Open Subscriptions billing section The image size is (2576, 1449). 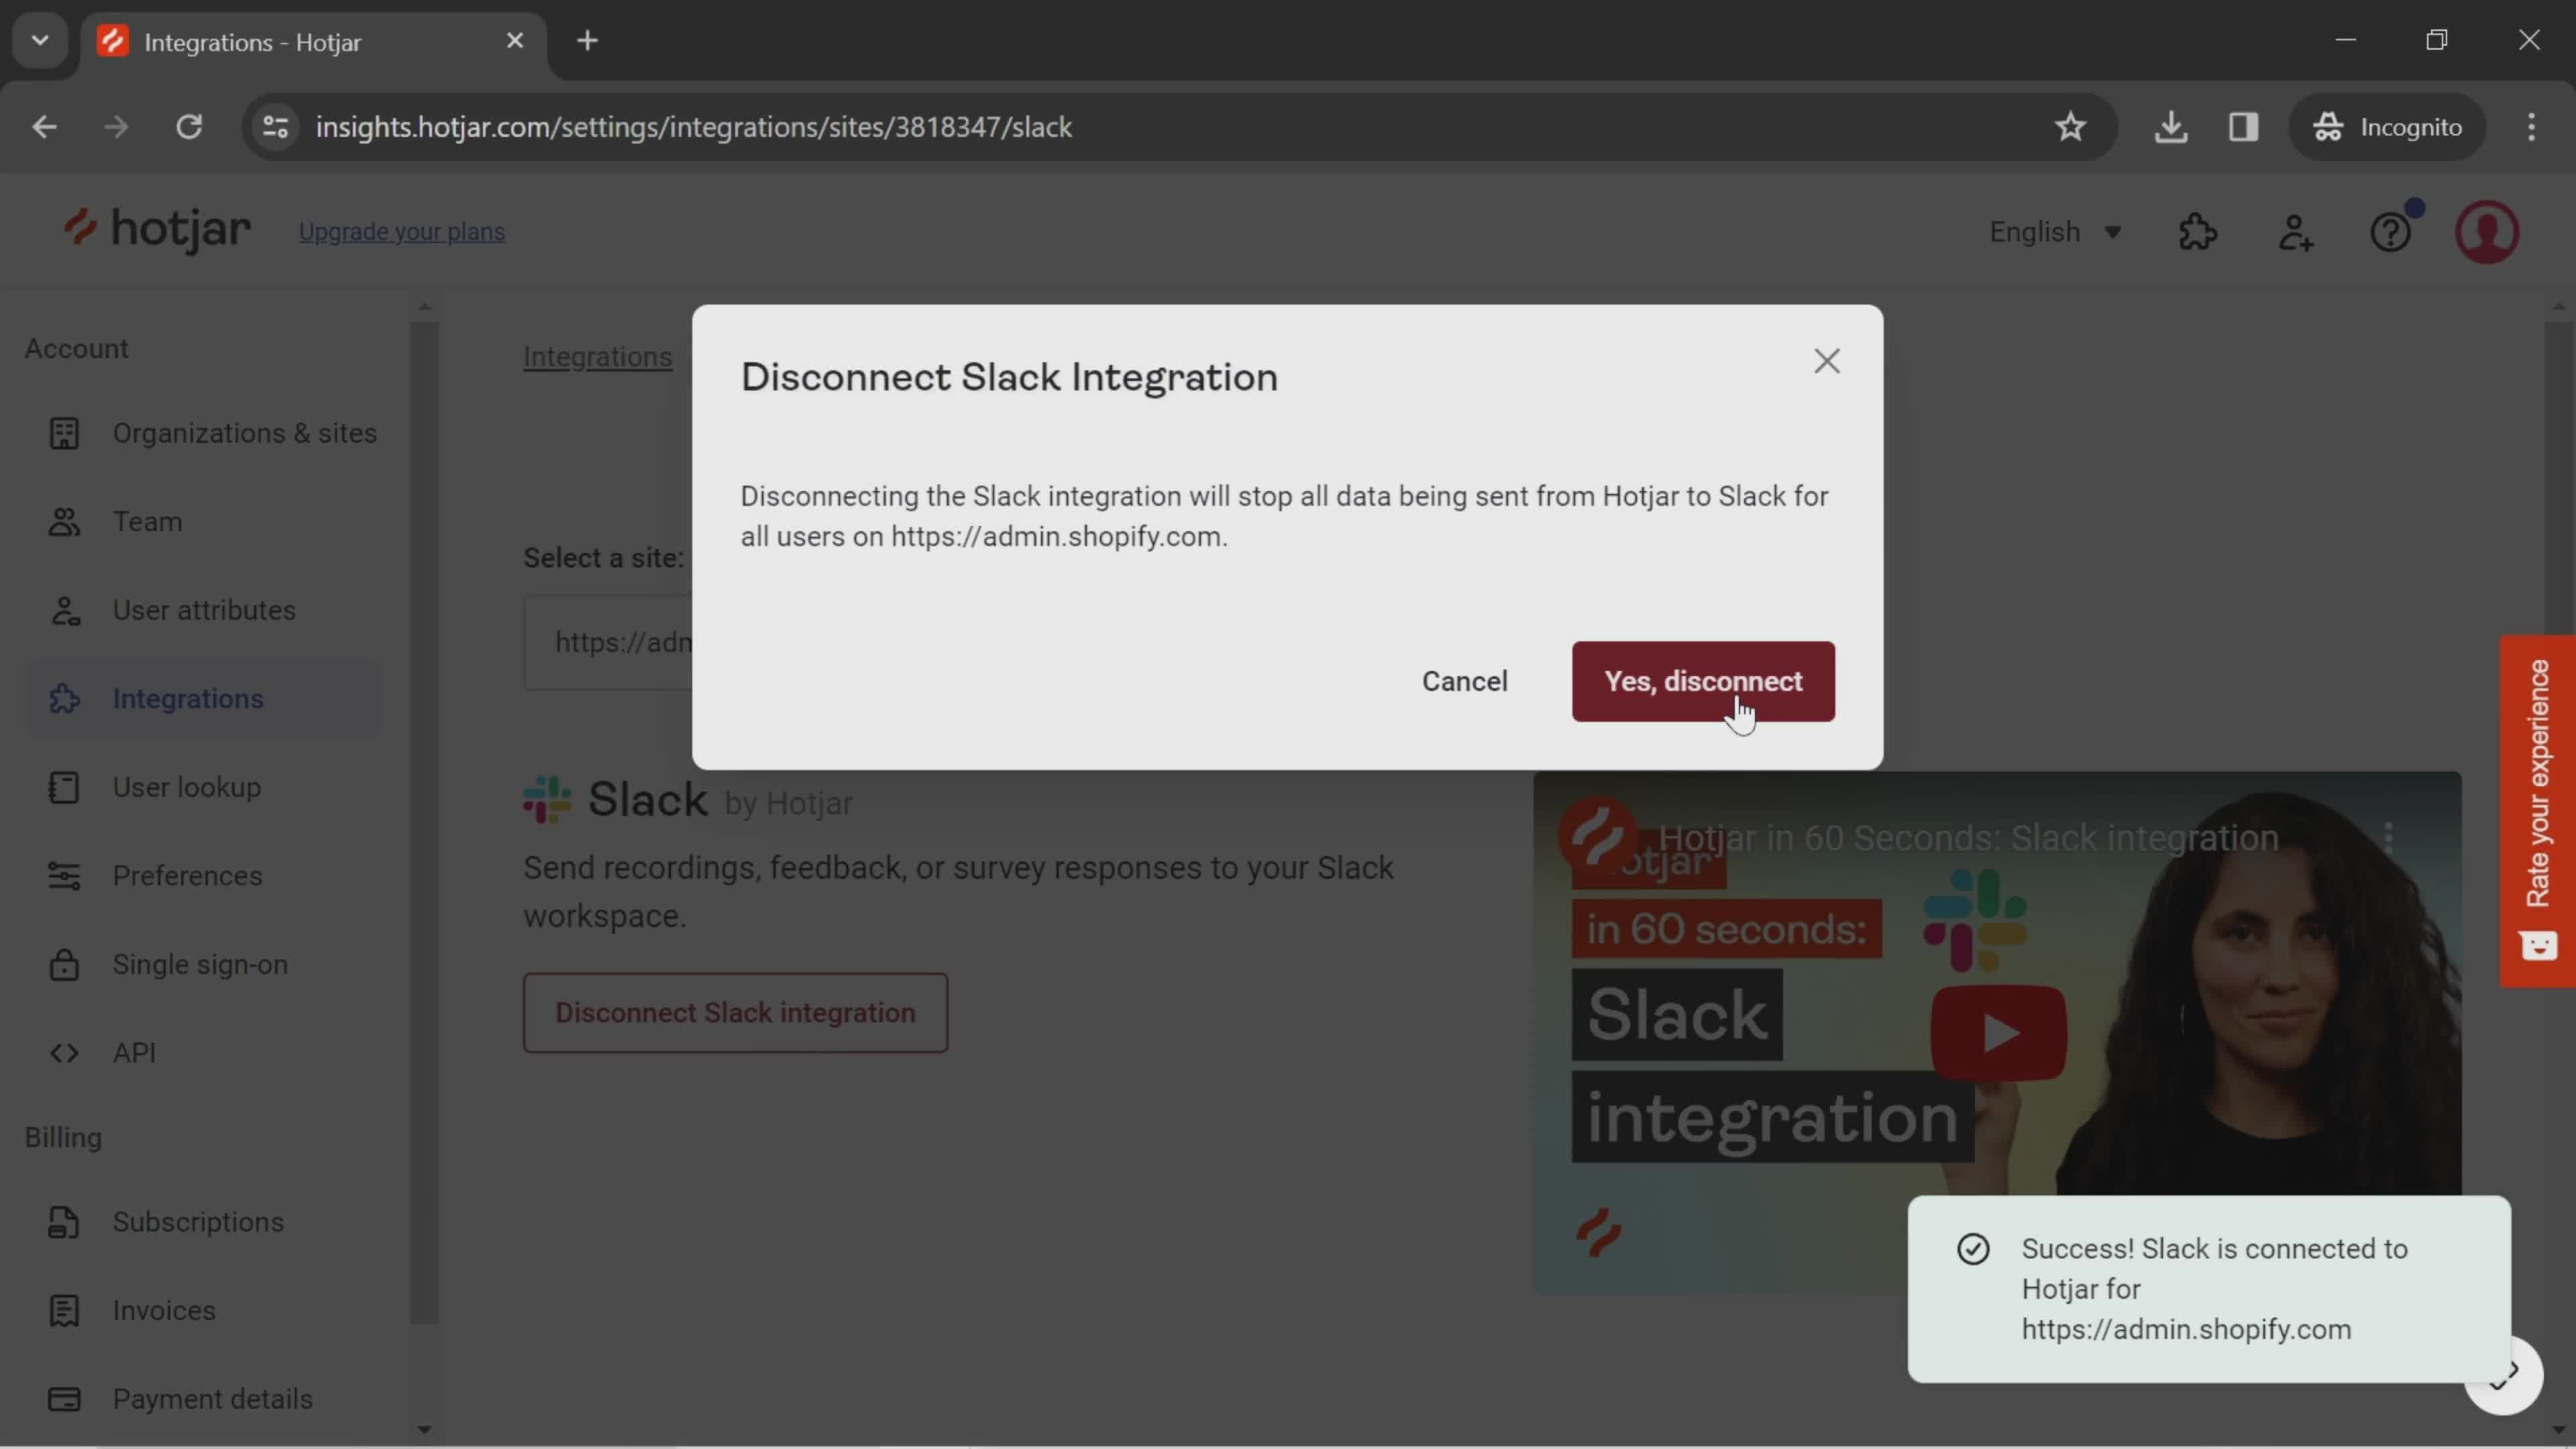[x=198, y=1221]
